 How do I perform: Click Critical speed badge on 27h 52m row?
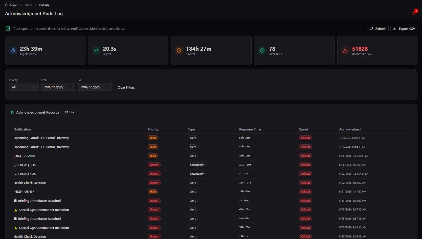point(305,192)
